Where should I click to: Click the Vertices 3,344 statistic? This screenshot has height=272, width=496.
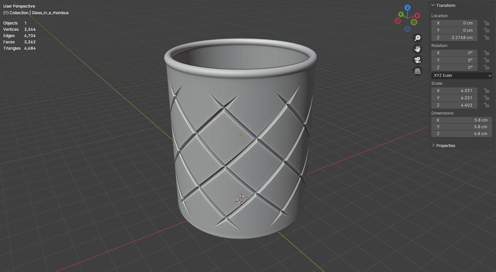coord(20,29)
